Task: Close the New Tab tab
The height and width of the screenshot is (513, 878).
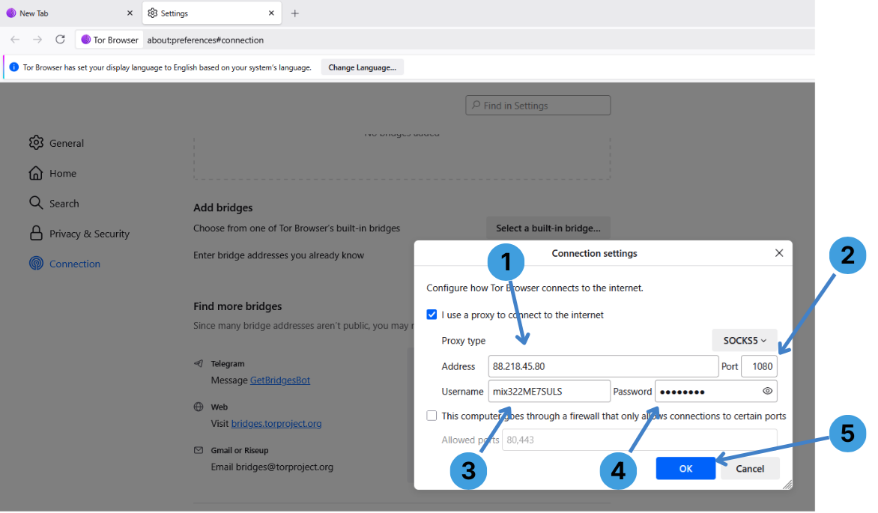Action: coord(130,13)
